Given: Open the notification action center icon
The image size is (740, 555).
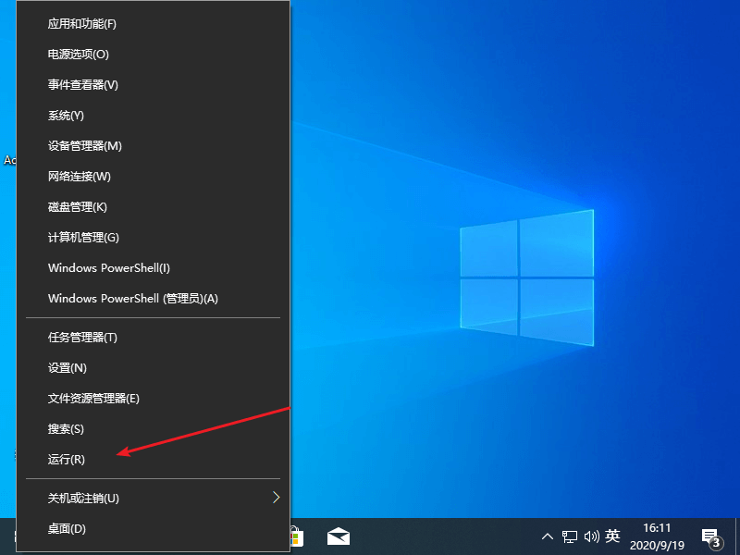Looking at the screenshot, I should pyautogui.click(x=710, y=536).
